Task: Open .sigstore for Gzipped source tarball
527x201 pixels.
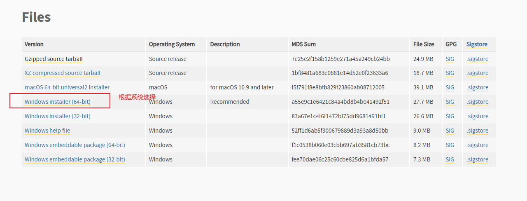Action: click(x=478, y=59)
